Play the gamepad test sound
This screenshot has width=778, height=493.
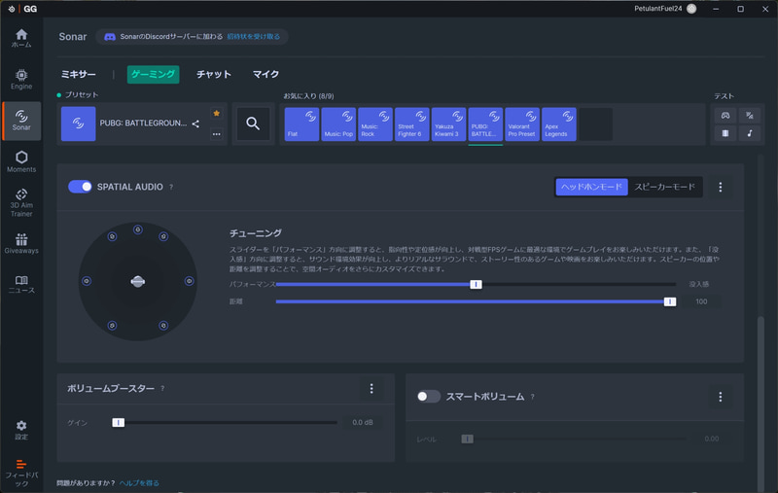pyautogui.click(x=725, y=116)
